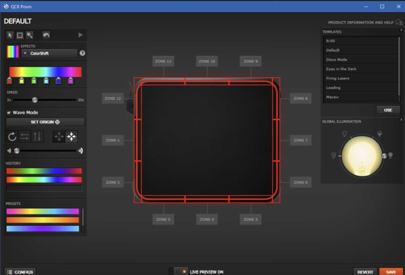Select the vertical wave direction icon
The image size is (405, 275).
point(37,136)
